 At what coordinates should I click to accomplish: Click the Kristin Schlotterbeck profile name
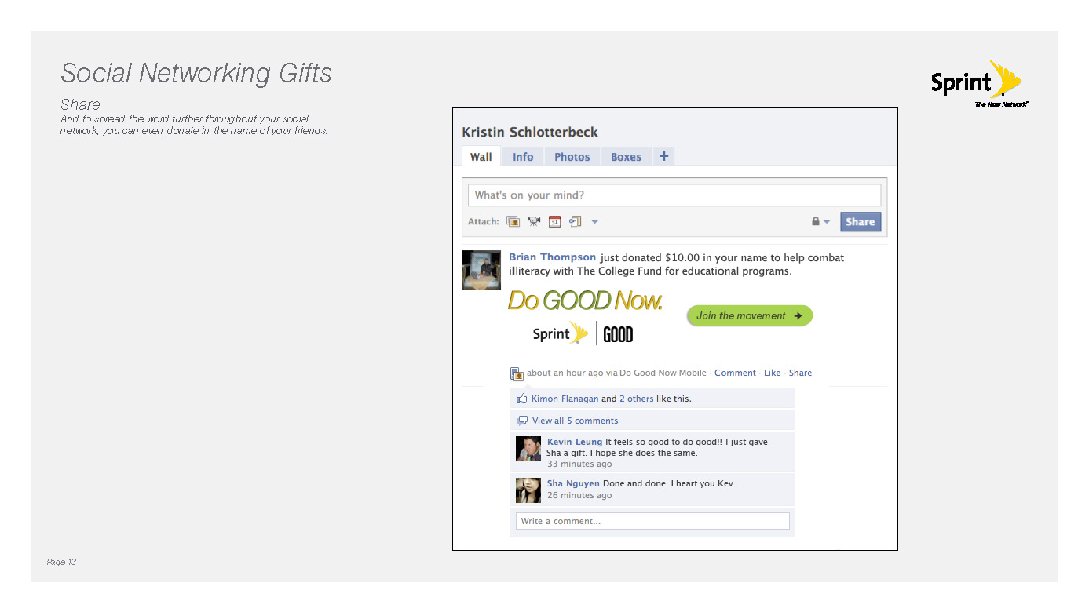click(x=530, y=132)
